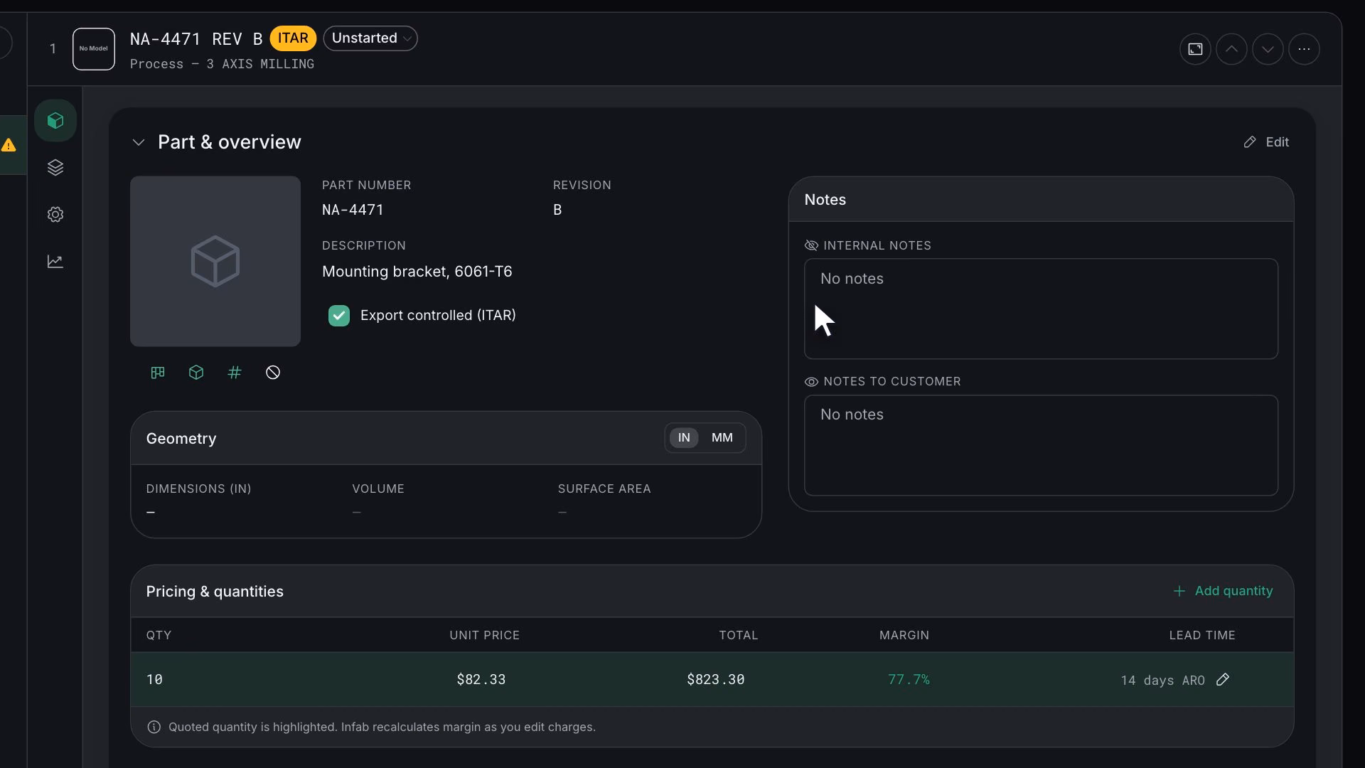Click the $82.33 unit price value
Viewport: 1365px width, 768px height.
point(481,680)
